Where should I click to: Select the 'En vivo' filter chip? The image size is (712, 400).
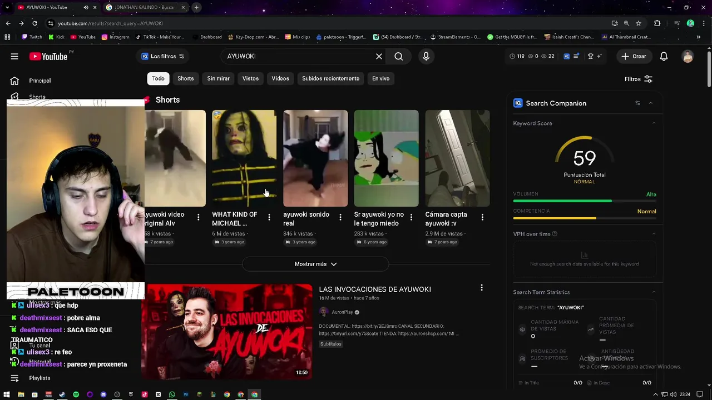(x=380, y=78)
